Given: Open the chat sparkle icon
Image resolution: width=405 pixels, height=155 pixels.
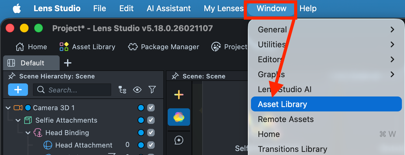Looking at the screenshot, I should click(x=179, y=140).
